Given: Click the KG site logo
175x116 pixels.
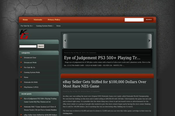Looking at the screenshot, I should tap(24, 34).
